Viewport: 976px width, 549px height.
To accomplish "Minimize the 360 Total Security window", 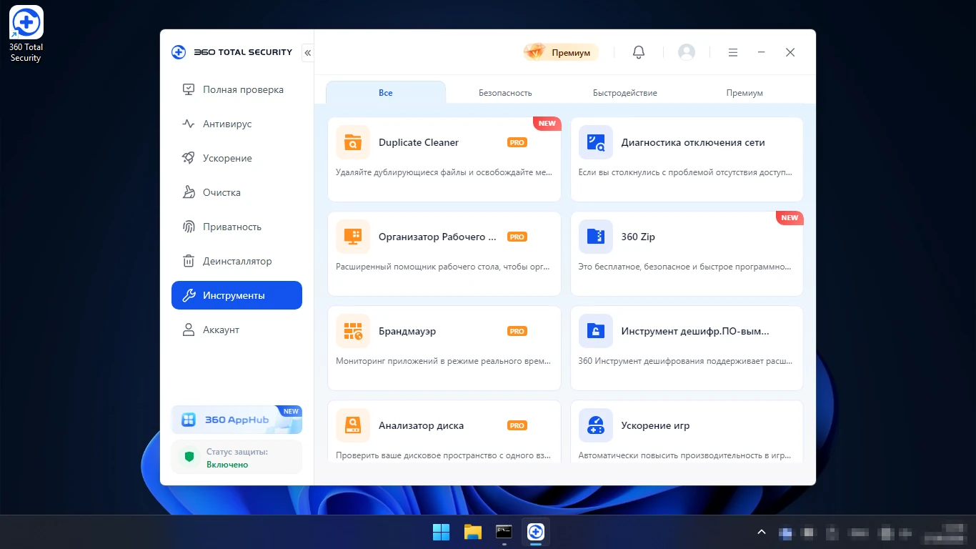I will (x=762, y=52).
